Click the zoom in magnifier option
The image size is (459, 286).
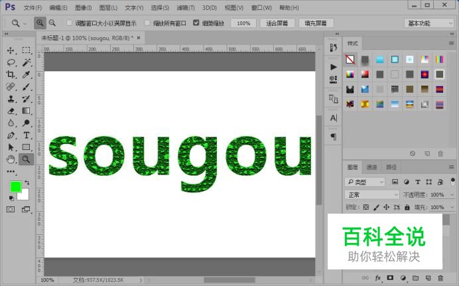coord(40,23)
